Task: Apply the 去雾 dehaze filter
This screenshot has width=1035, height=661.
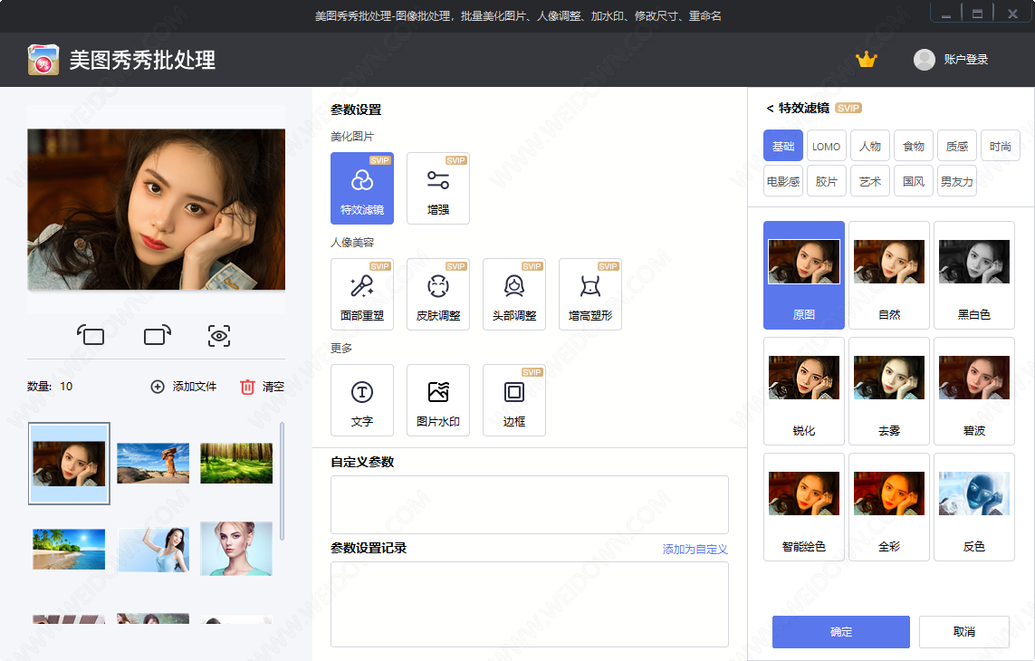Action: click(889, 391)
